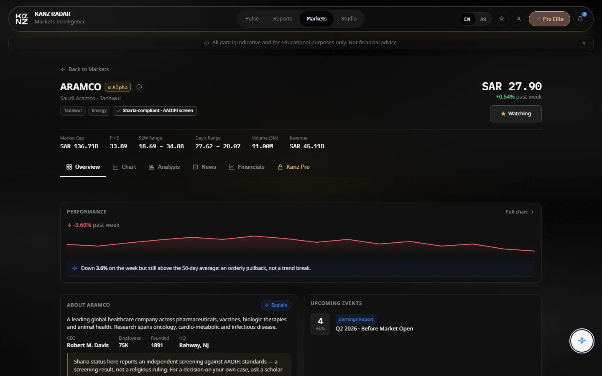Dismiss the disclaimer banner

pos(584,43)
